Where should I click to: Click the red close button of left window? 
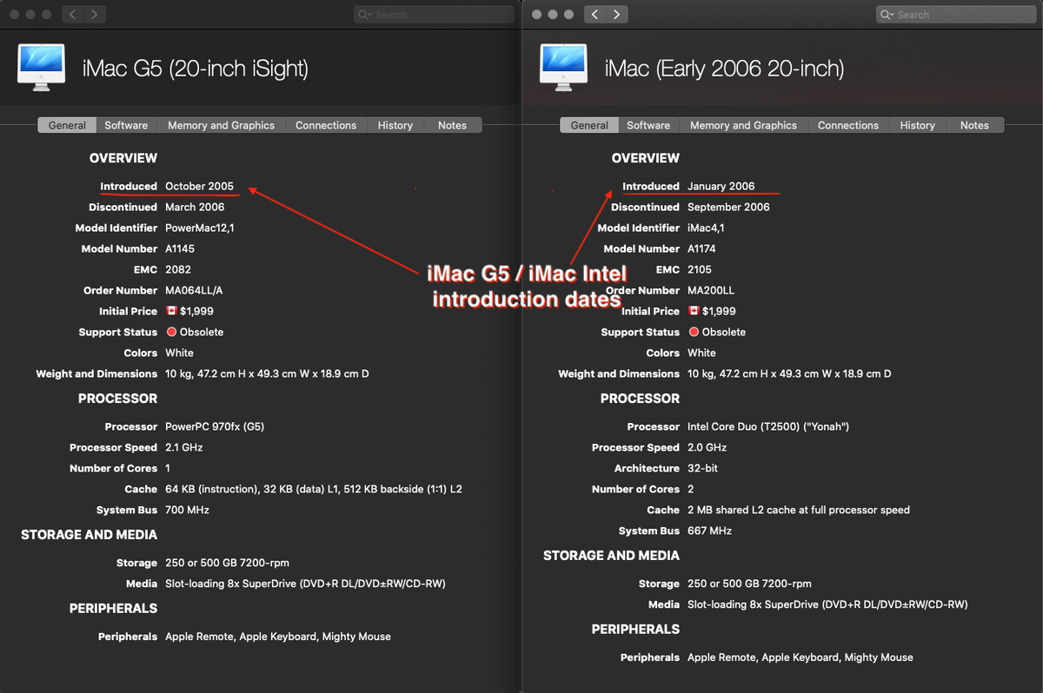14,15
